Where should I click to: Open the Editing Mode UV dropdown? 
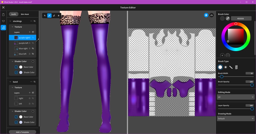(x=236, y=97)
